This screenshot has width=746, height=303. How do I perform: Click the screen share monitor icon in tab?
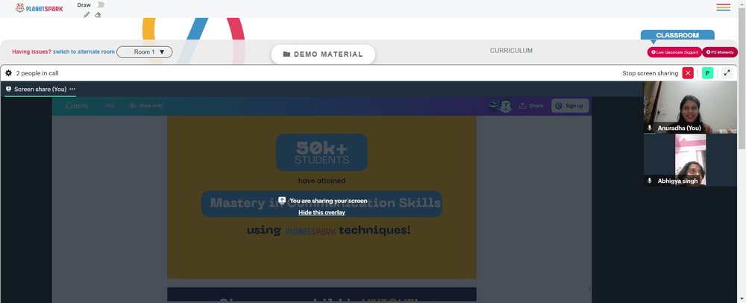[x=8, y=89]
